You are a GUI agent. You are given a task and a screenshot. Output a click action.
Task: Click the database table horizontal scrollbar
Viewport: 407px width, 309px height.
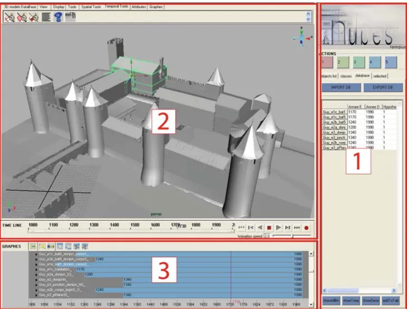(359, 291)
